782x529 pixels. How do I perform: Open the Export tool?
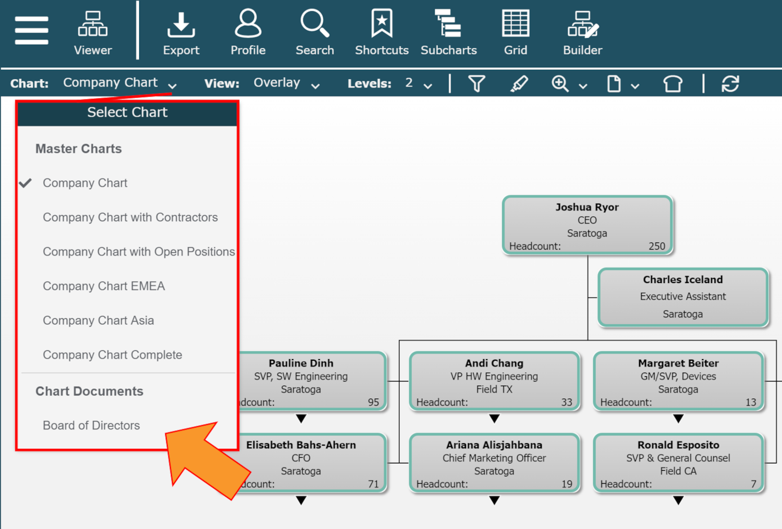(x=181, y=33)
